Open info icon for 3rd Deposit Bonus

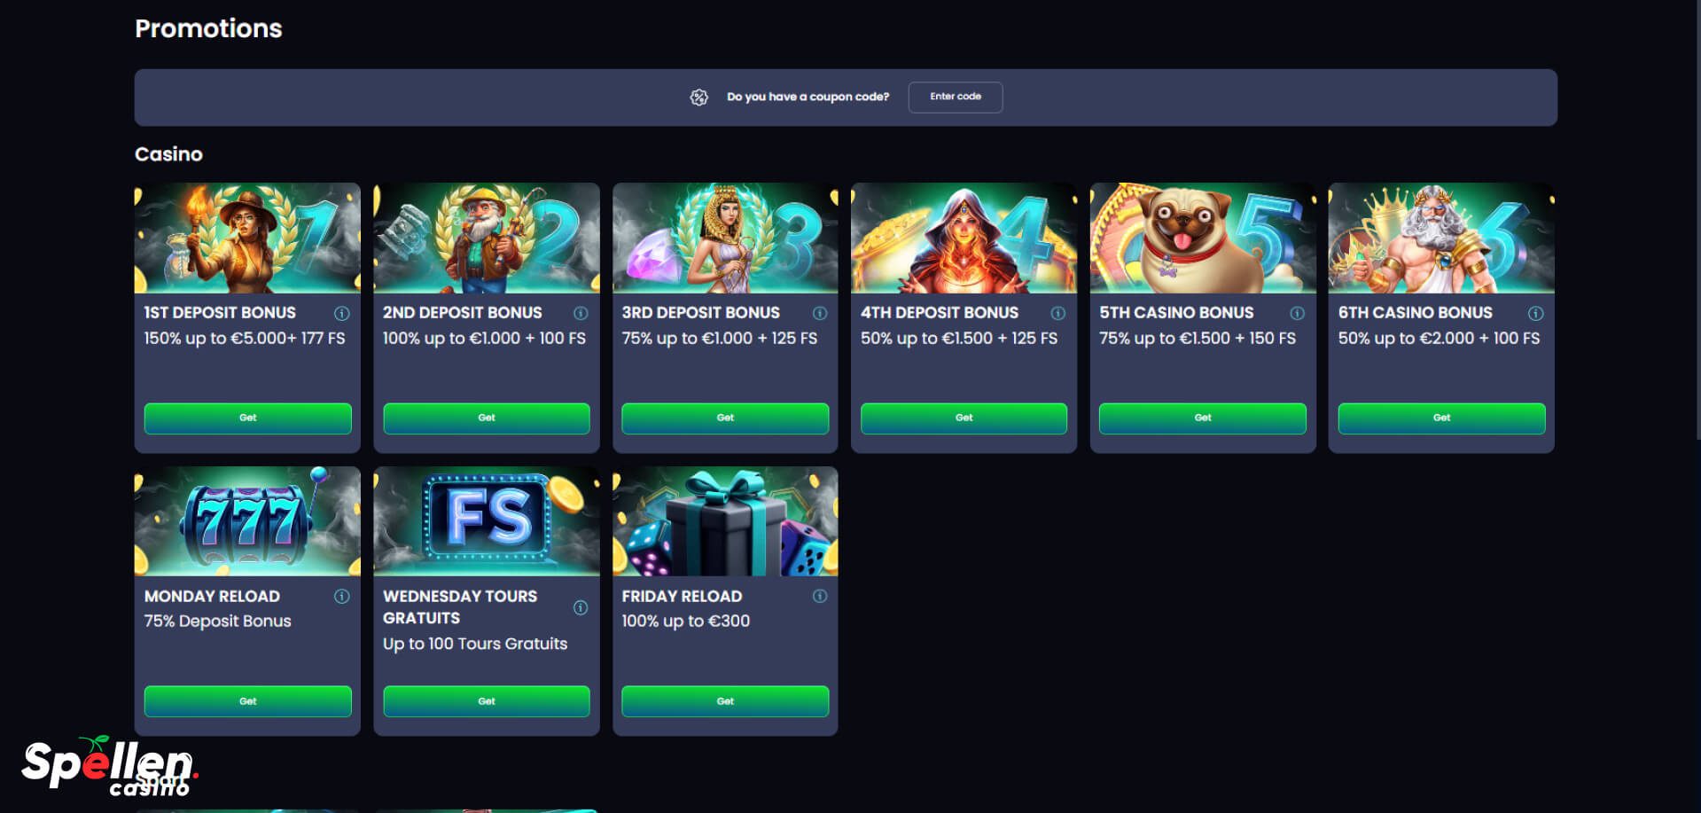coord(820,313)
